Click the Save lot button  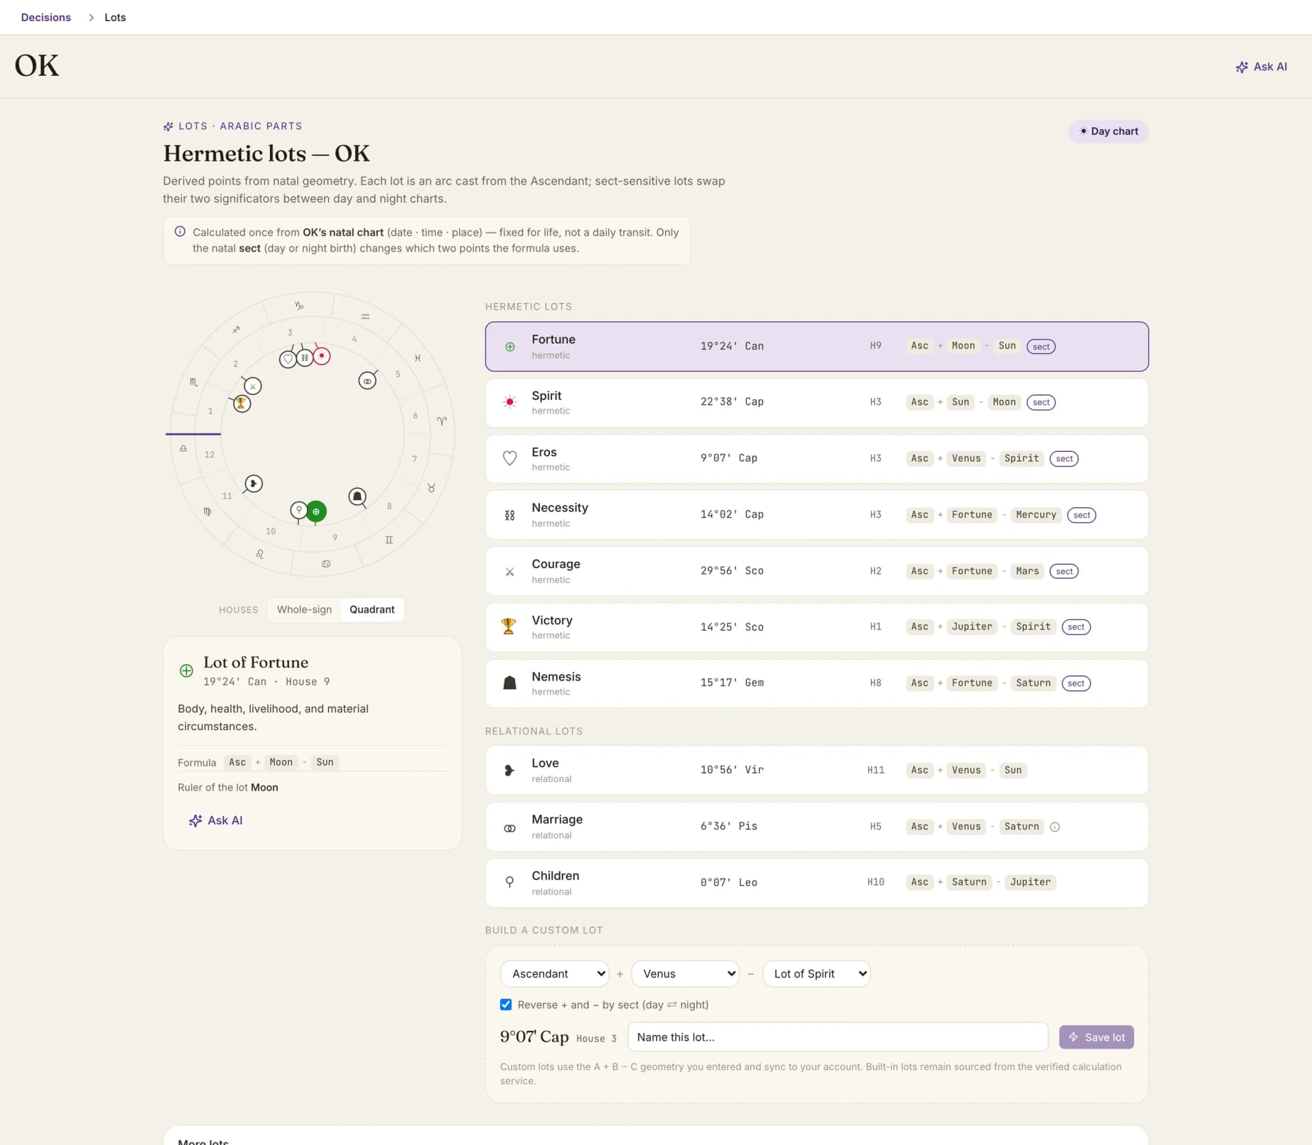[1096, 1037]
